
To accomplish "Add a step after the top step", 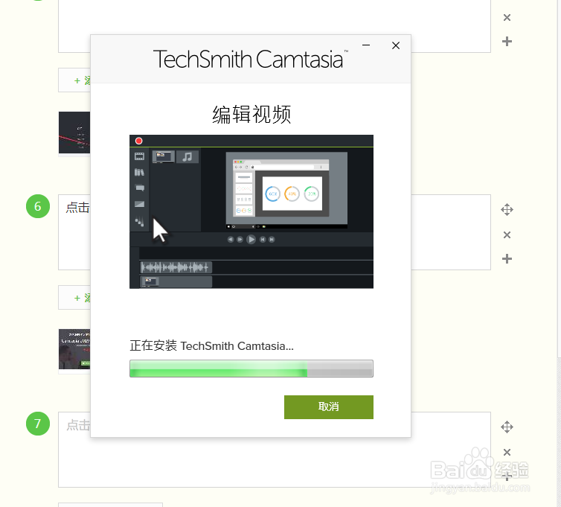I will pos(507,41).
